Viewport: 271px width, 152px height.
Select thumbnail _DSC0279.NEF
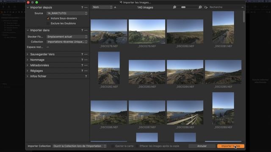(x=147, y=31)
